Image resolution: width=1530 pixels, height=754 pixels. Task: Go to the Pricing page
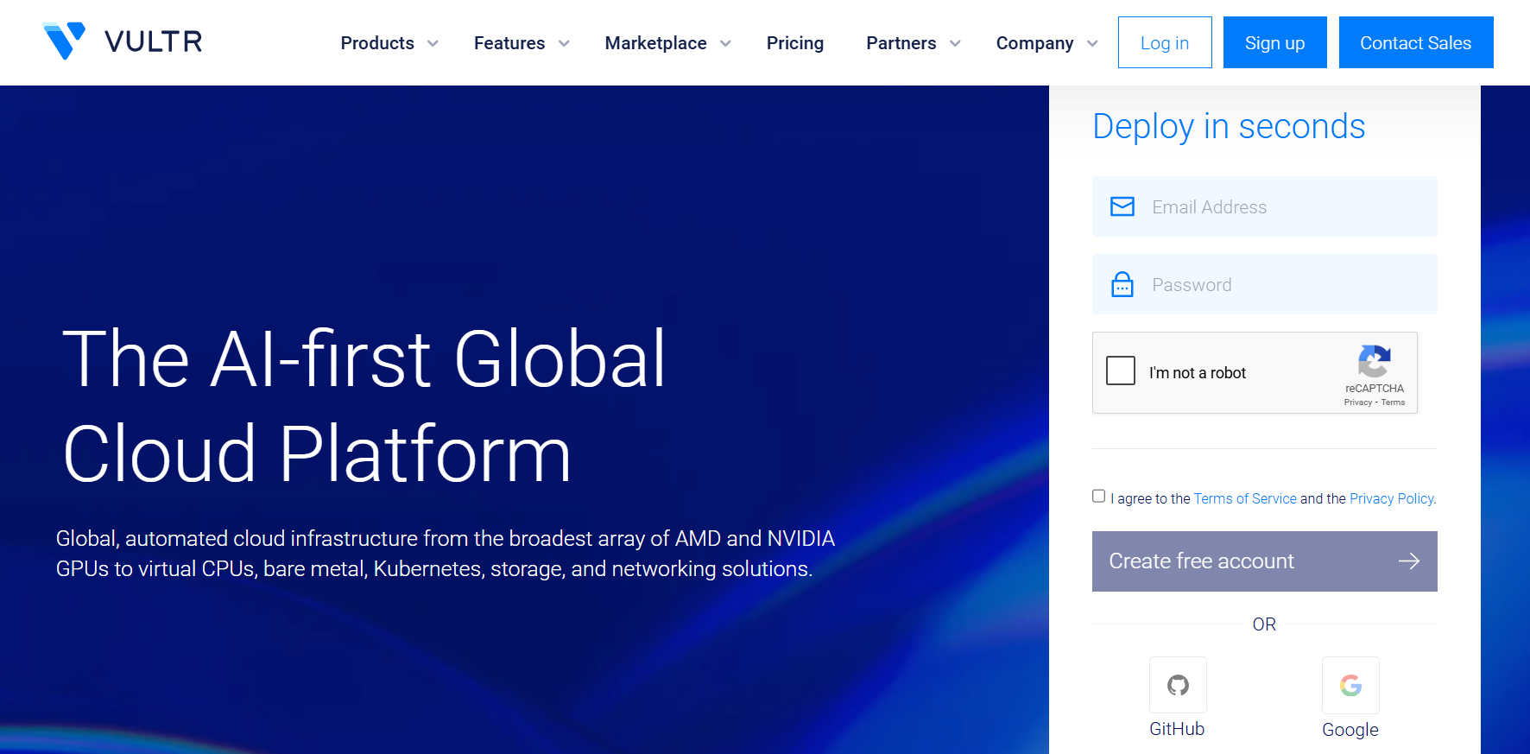point(795,43)
